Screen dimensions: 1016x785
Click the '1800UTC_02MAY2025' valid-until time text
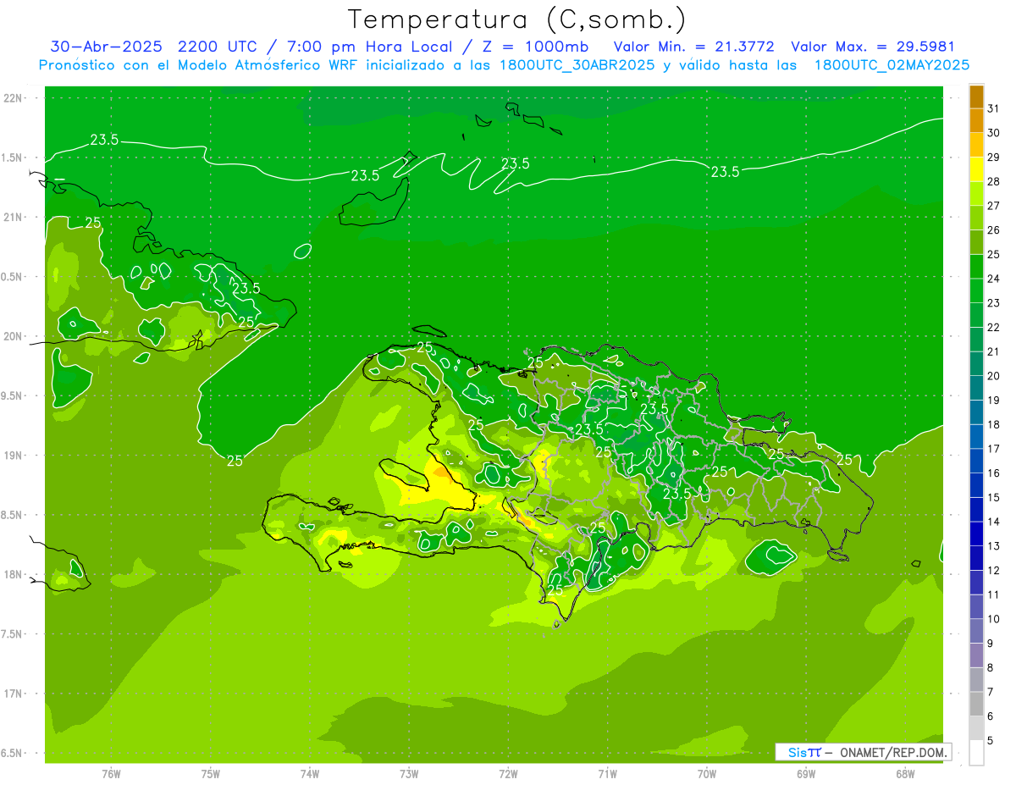tap(892, 65)
